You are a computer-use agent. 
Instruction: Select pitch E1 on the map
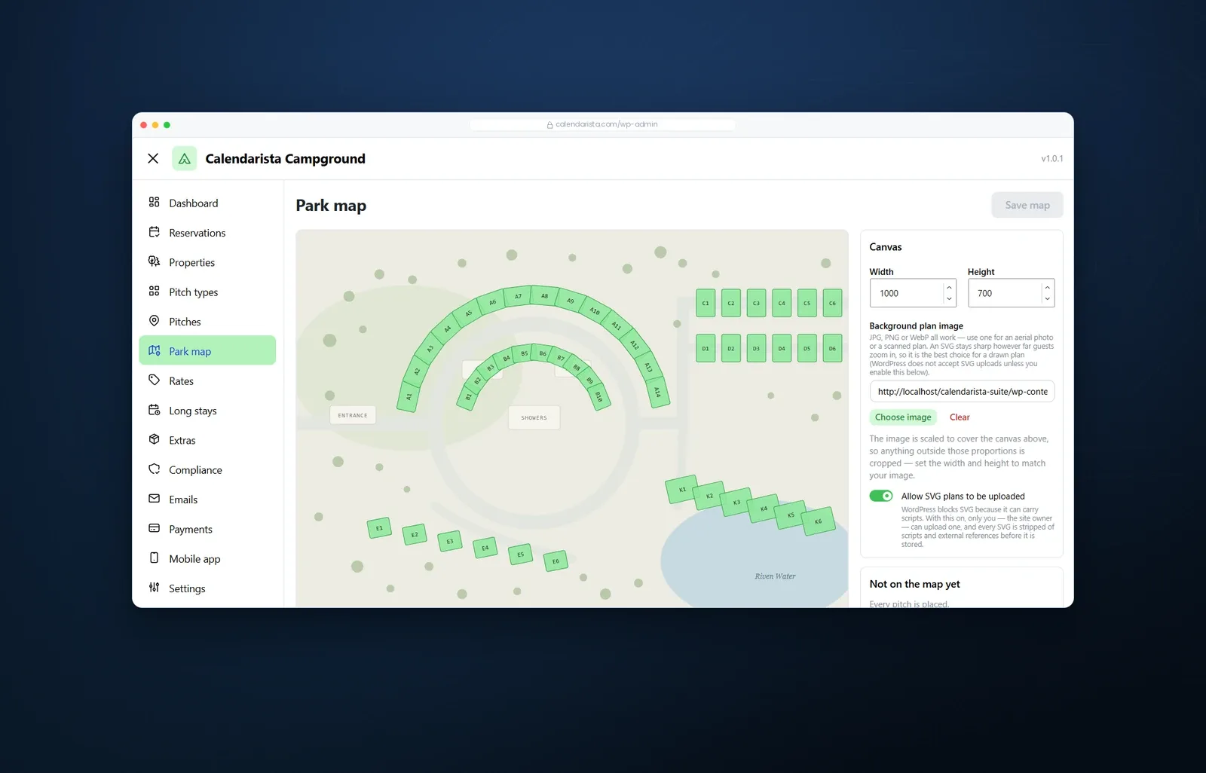tap(379, 528)
